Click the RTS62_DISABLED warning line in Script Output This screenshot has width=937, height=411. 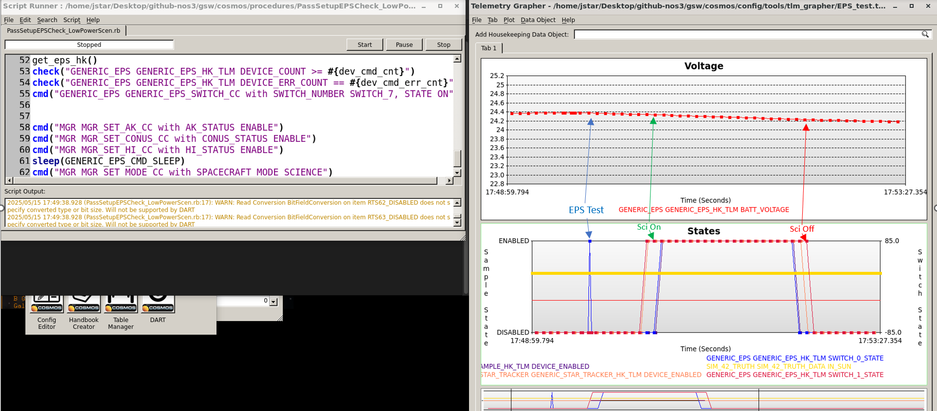[x=229, y=206]
